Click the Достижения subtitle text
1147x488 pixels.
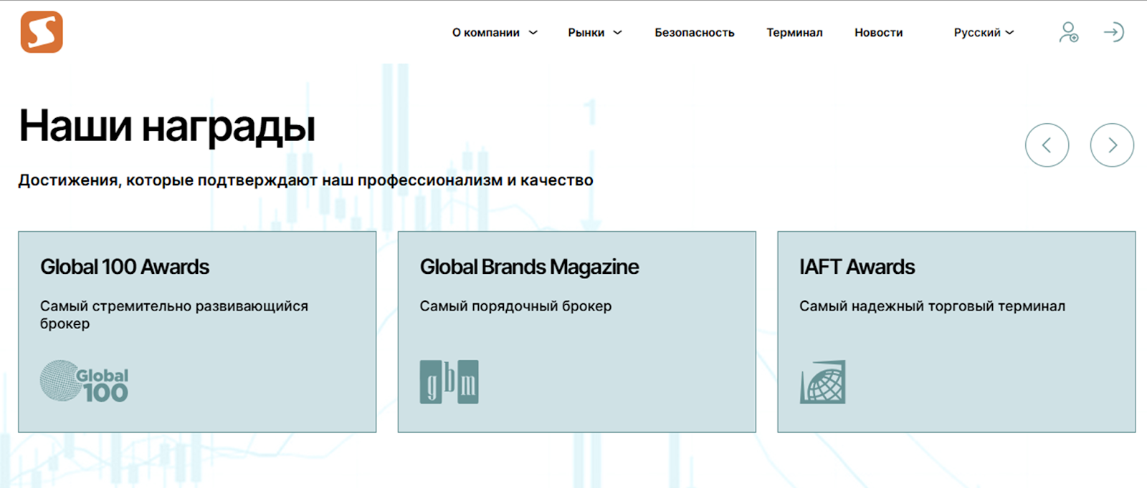pyautogui.click(x=305, y=180)
